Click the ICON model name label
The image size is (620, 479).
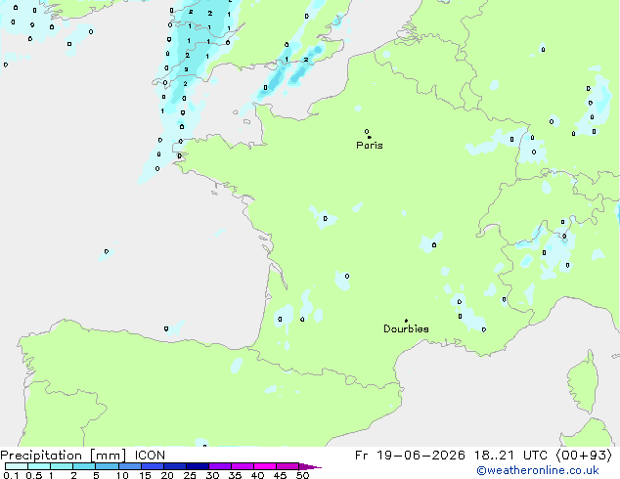[x=150, y=456]
